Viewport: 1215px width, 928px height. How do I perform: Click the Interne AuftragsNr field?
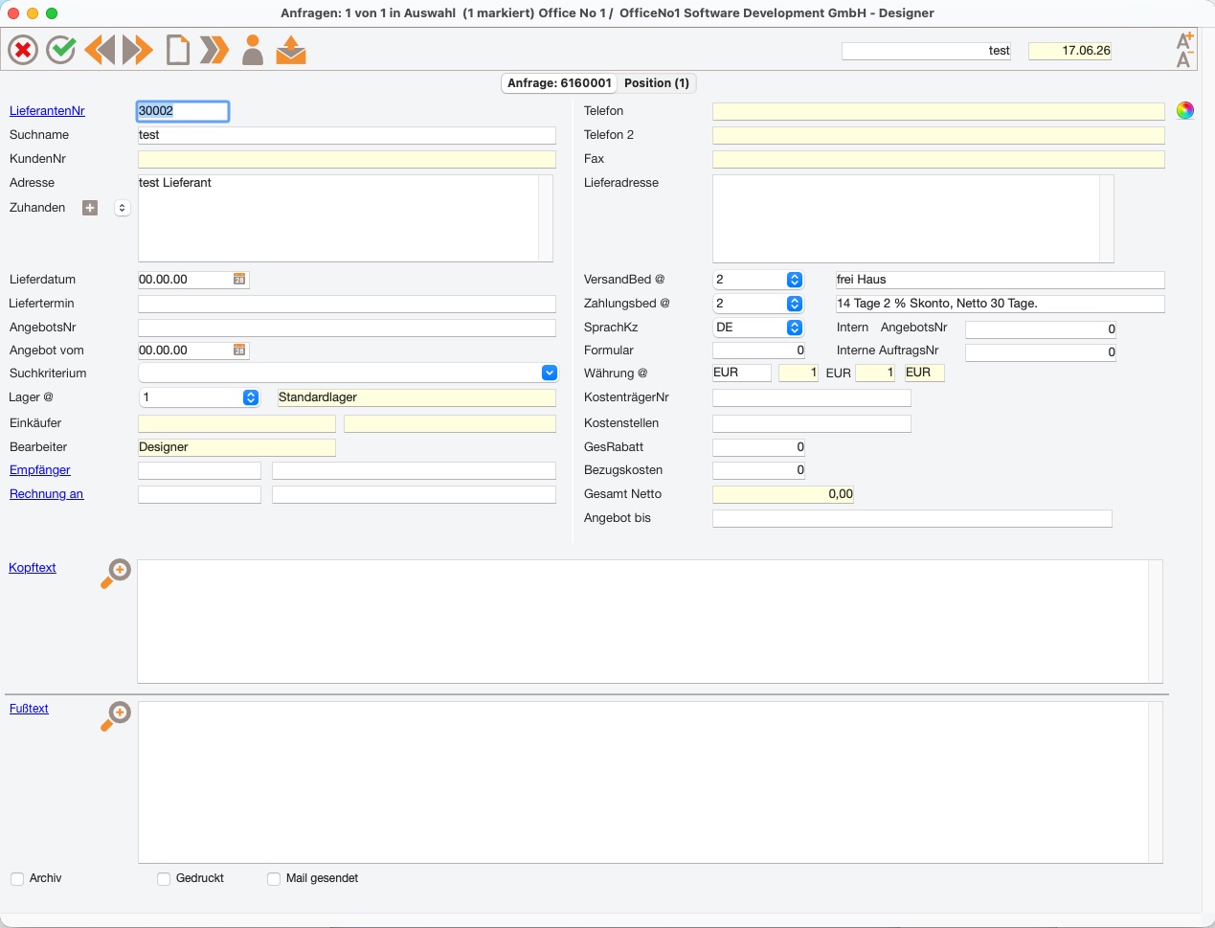[x=1041, y=352]
